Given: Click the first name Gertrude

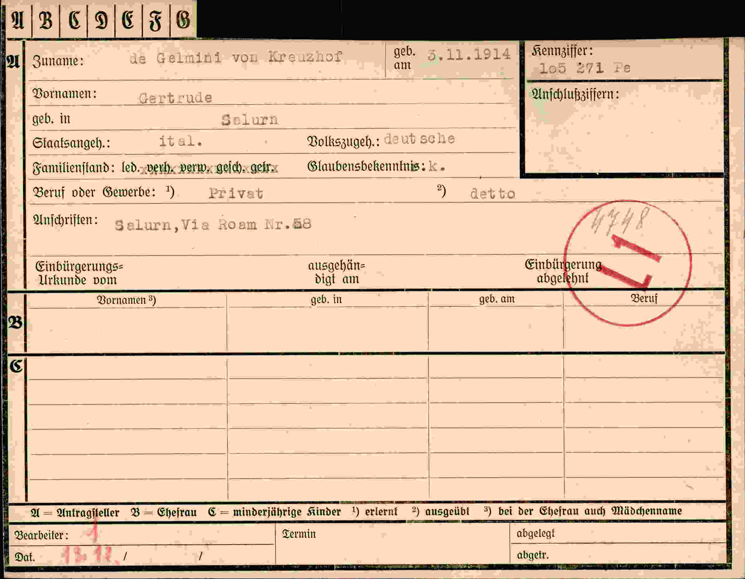Looking at the screenshot, I should [175, 98].
